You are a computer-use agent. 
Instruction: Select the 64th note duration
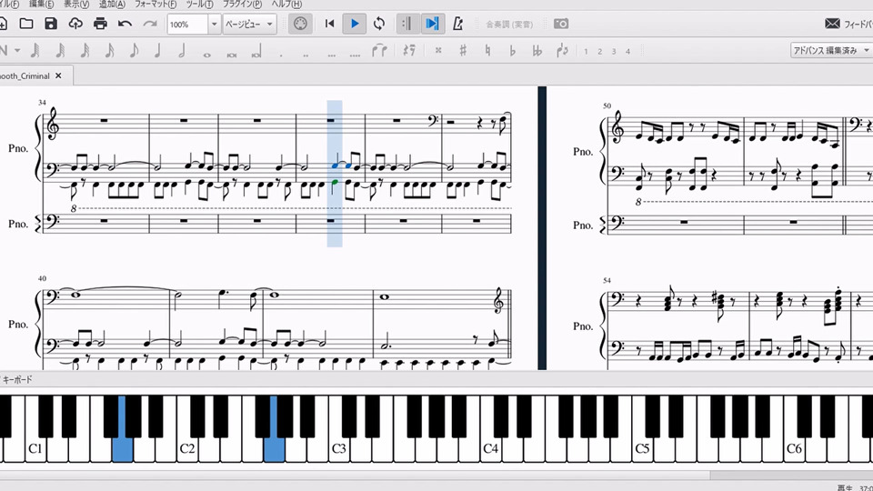tap(60, 51)
